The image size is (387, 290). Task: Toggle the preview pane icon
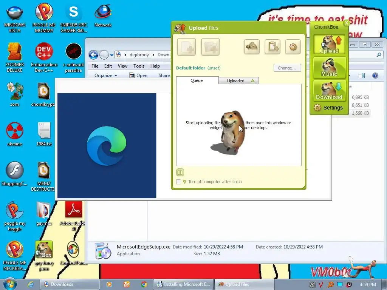(362, 76)
